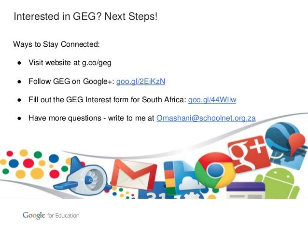Click the Google for Education logo
Viewport: 308px width, 231px height.
(x=51, y=216)
